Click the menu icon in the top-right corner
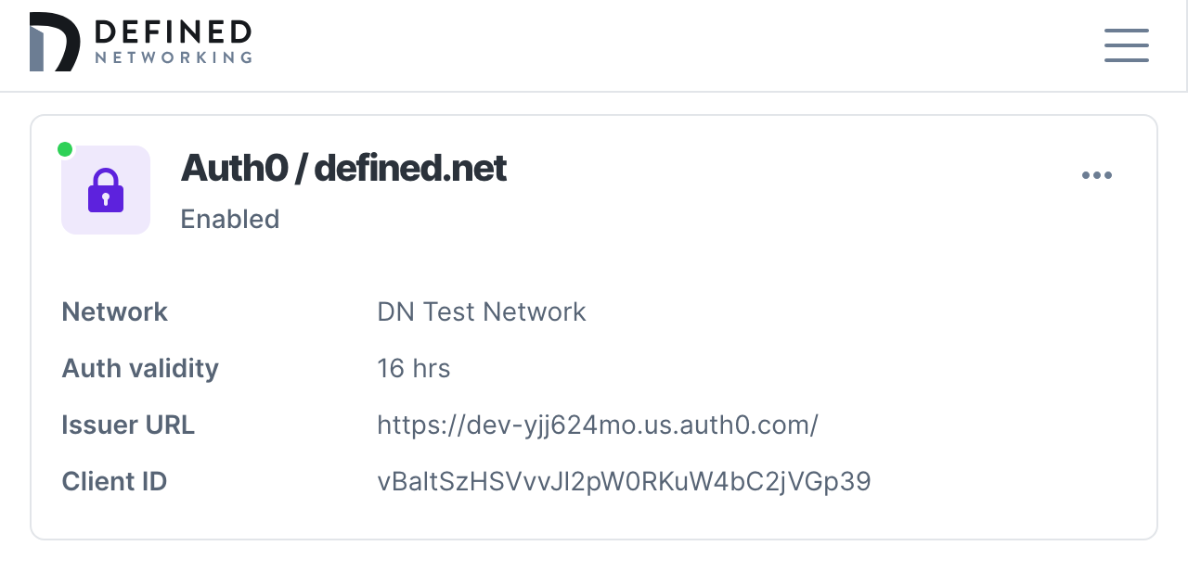This screenshot has height=584, width=1188. (1126, 44)
